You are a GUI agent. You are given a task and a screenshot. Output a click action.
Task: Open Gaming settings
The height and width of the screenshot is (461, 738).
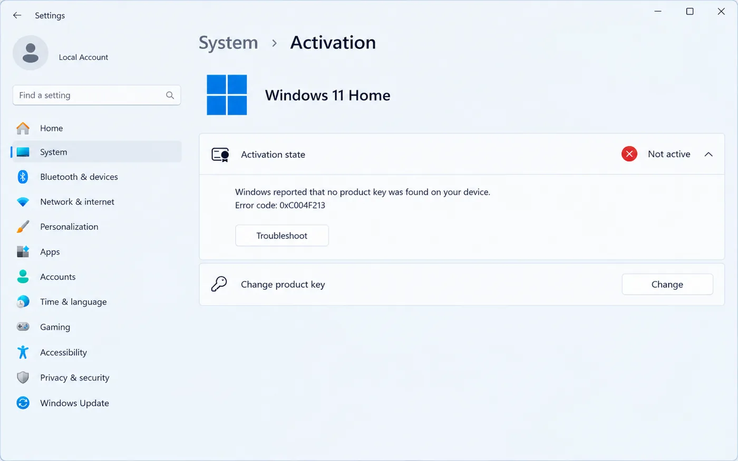[96, 327]
